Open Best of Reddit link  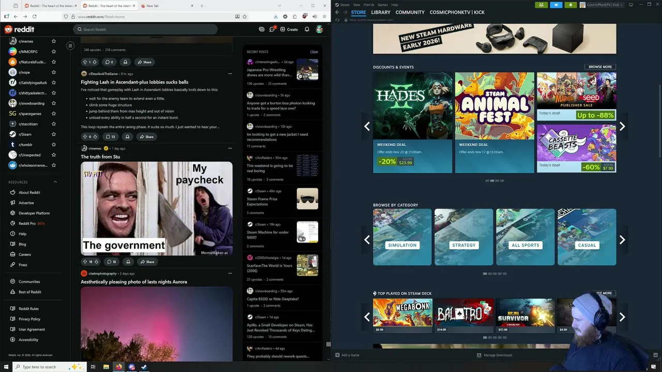pos(30,292)
